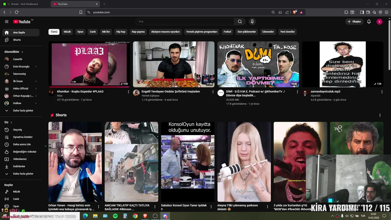Viewport: 391px width, 220px height.
Task: Open Shorts from the sidebar
Action: [21, 40]
